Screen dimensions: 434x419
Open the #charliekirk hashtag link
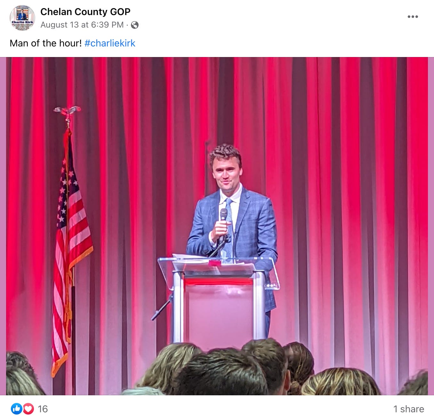(x=110, y=43)
